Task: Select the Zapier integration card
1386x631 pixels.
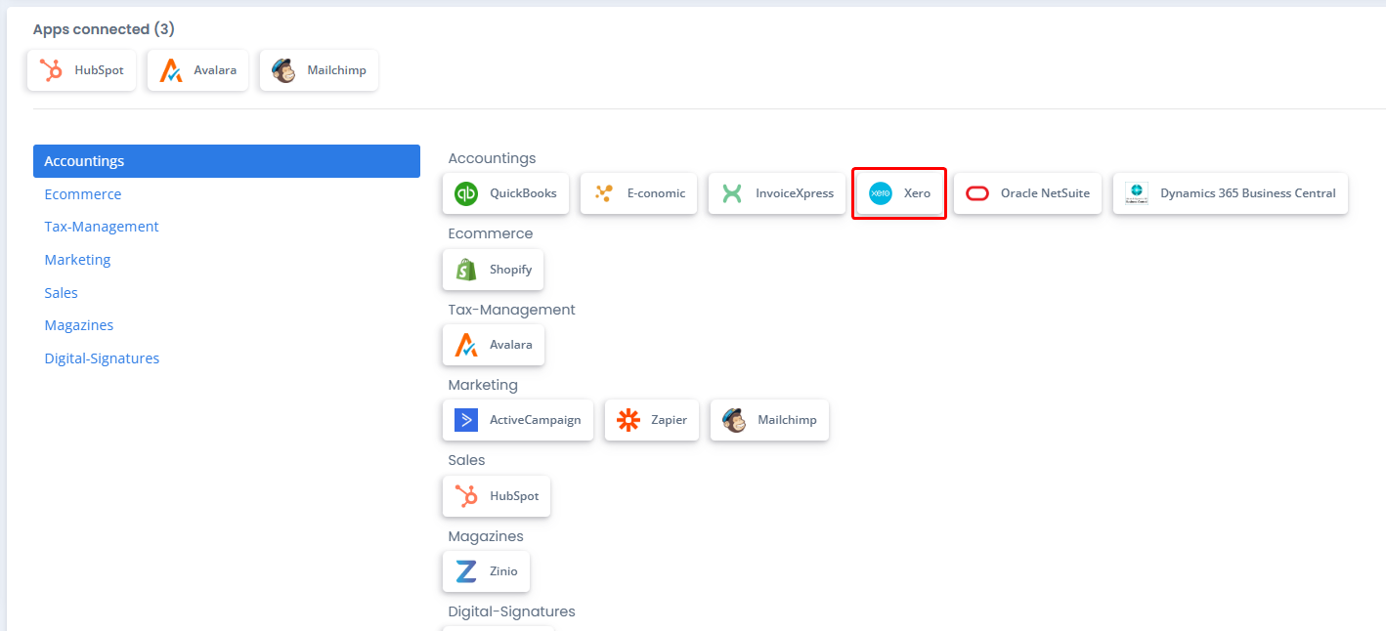Action: pos(652,420)
